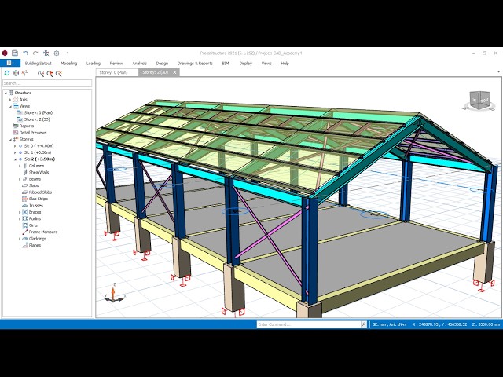Save the project with the floppy disk icon
This screenshot has height=377, width=503.
pyautogui.click(x=15, y=53)
